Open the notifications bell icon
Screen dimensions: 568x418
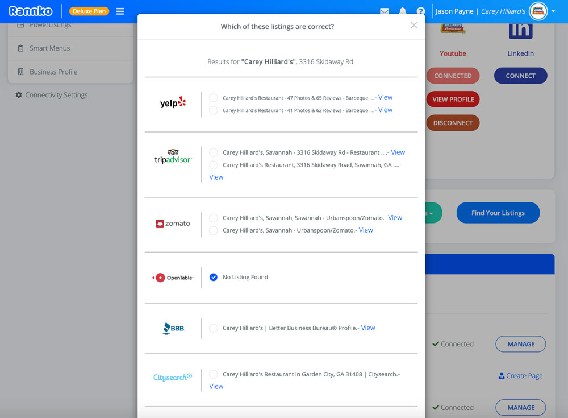coord(403,11)
